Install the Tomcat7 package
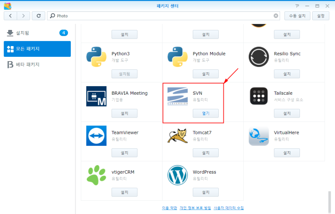335x214 pixels. pos(205,153)
